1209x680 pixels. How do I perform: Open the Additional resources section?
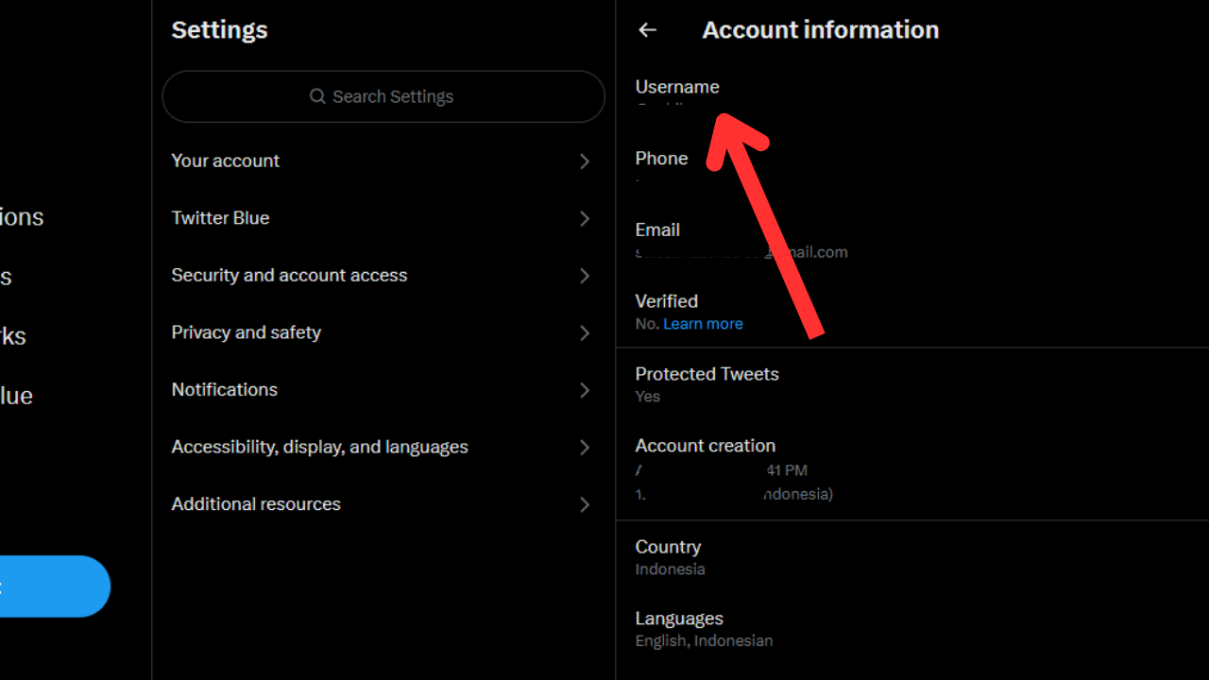tap(383, 504)
